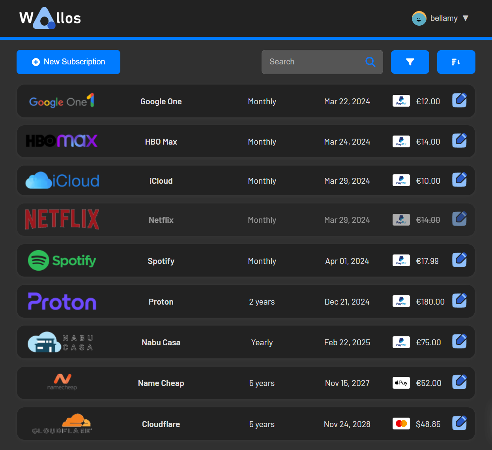Open the filter options
Viewport: 492px width, 450px height.
(410, 62)
